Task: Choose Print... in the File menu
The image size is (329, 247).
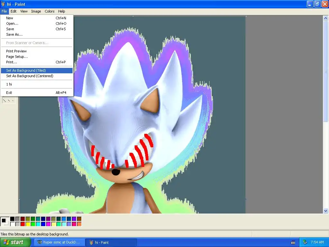Action: coord(37,62)
